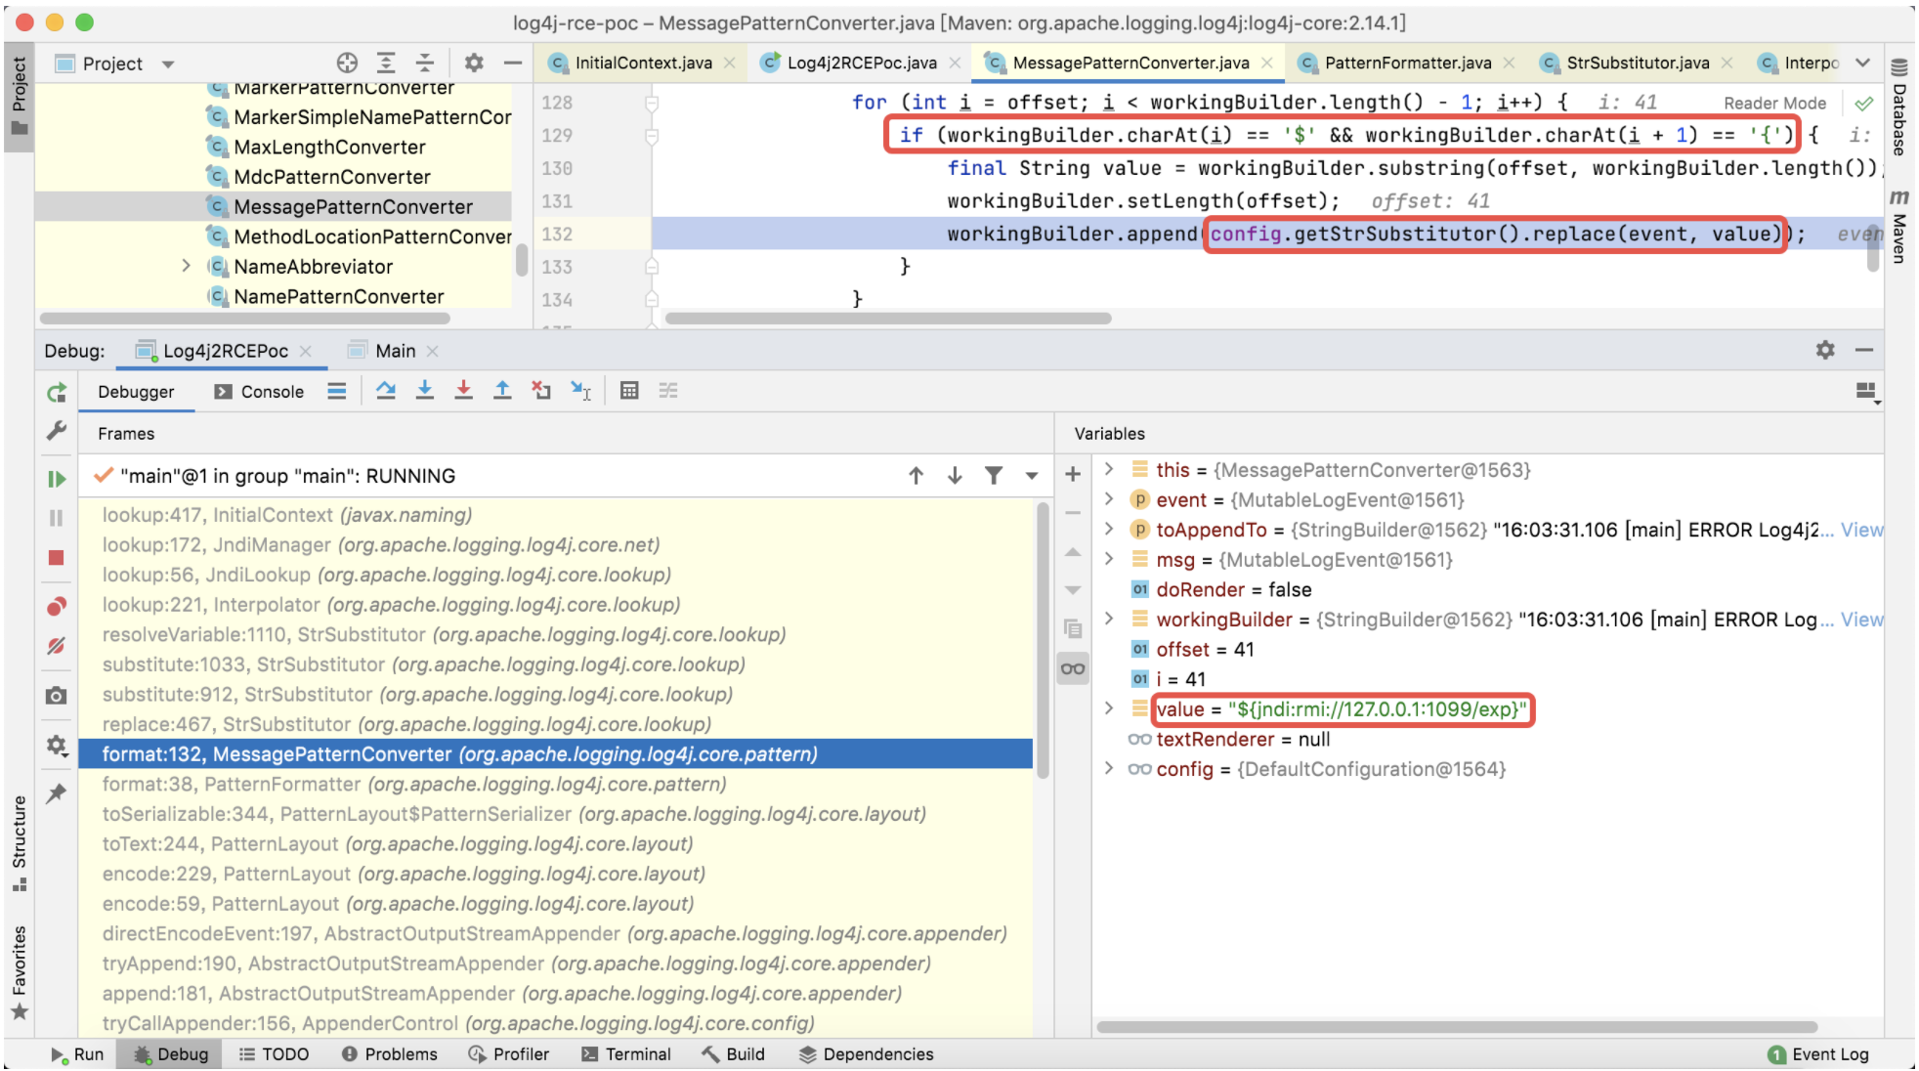This screenshot has width=1919, height=1071.
Task: Click the Rerun debug session icon
Action: tap(57, 393)
